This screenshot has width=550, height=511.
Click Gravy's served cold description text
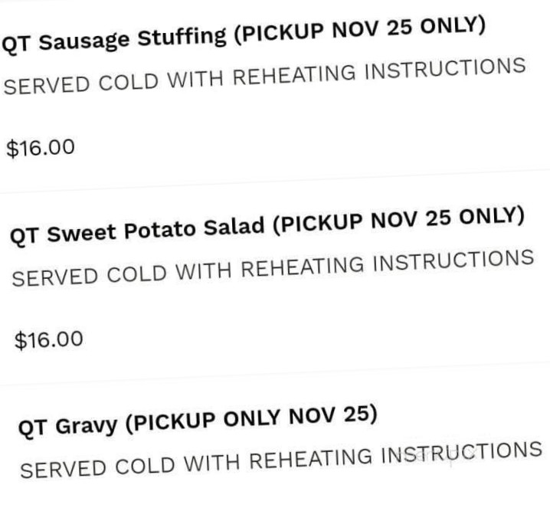tap(281, 460)
